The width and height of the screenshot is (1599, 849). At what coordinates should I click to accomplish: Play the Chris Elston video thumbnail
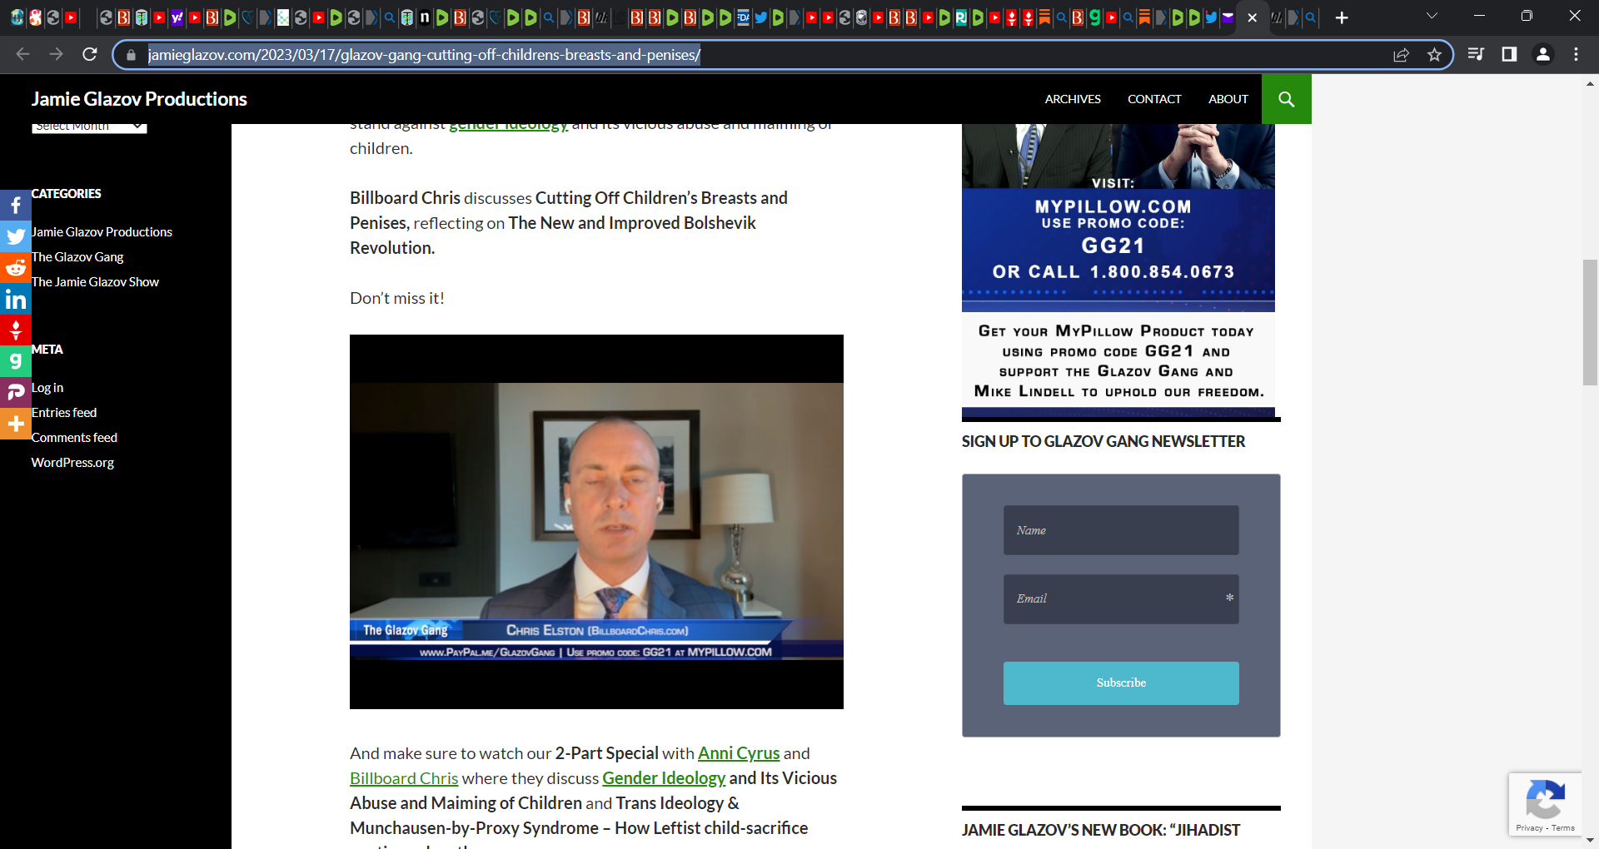click(x=596, y=522)
